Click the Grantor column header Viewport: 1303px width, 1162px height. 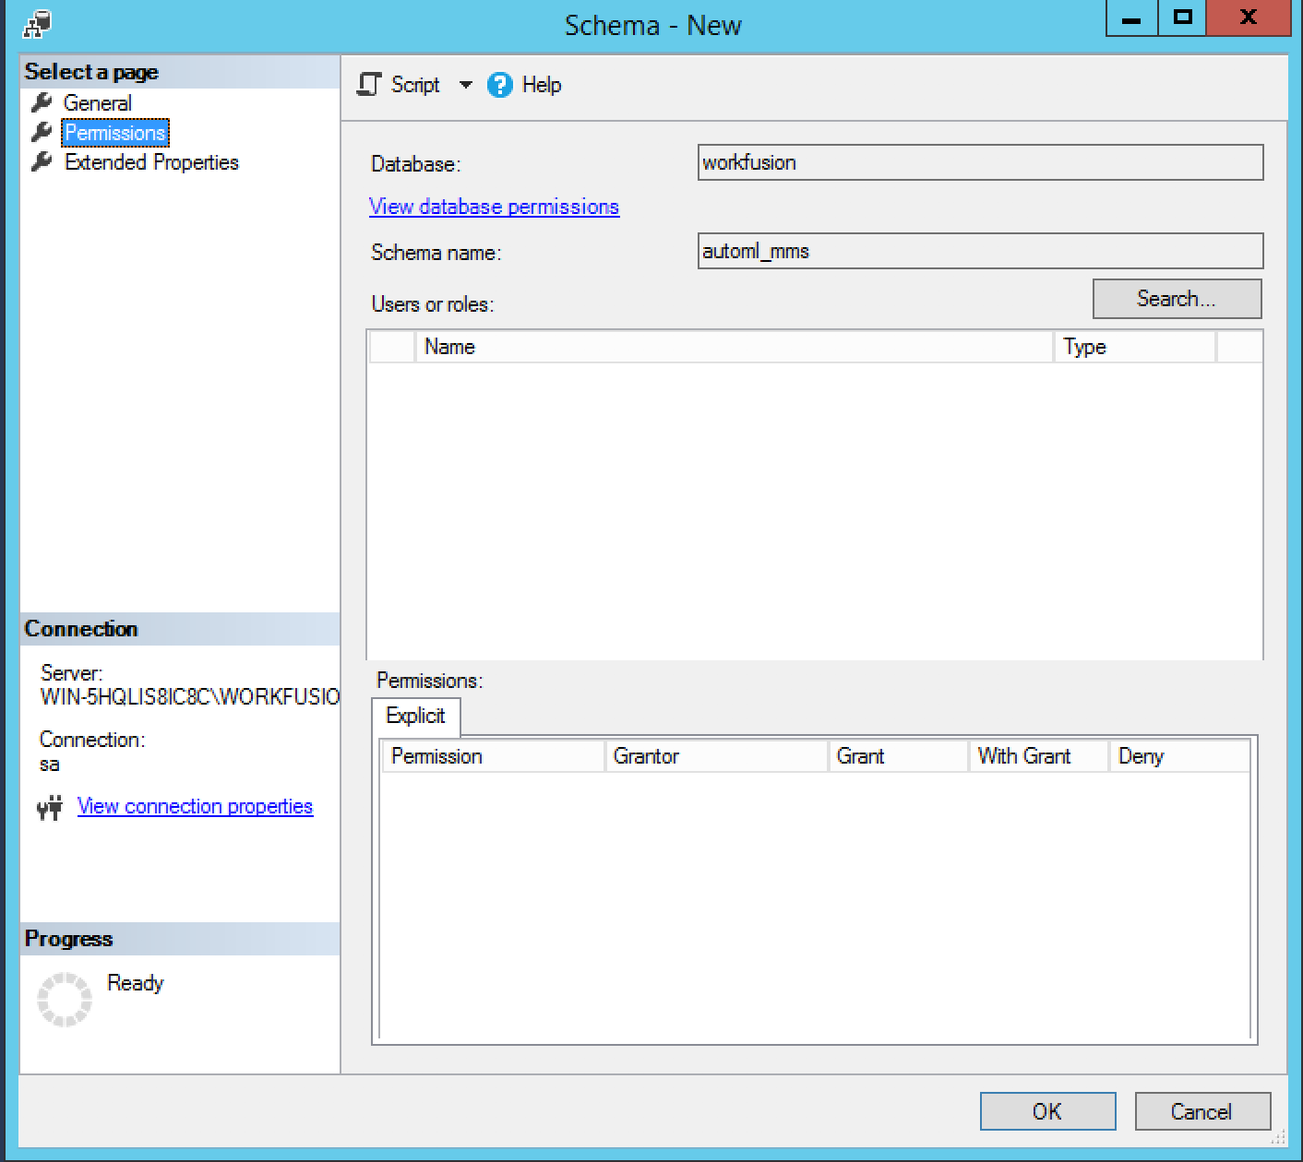point(716,756)
